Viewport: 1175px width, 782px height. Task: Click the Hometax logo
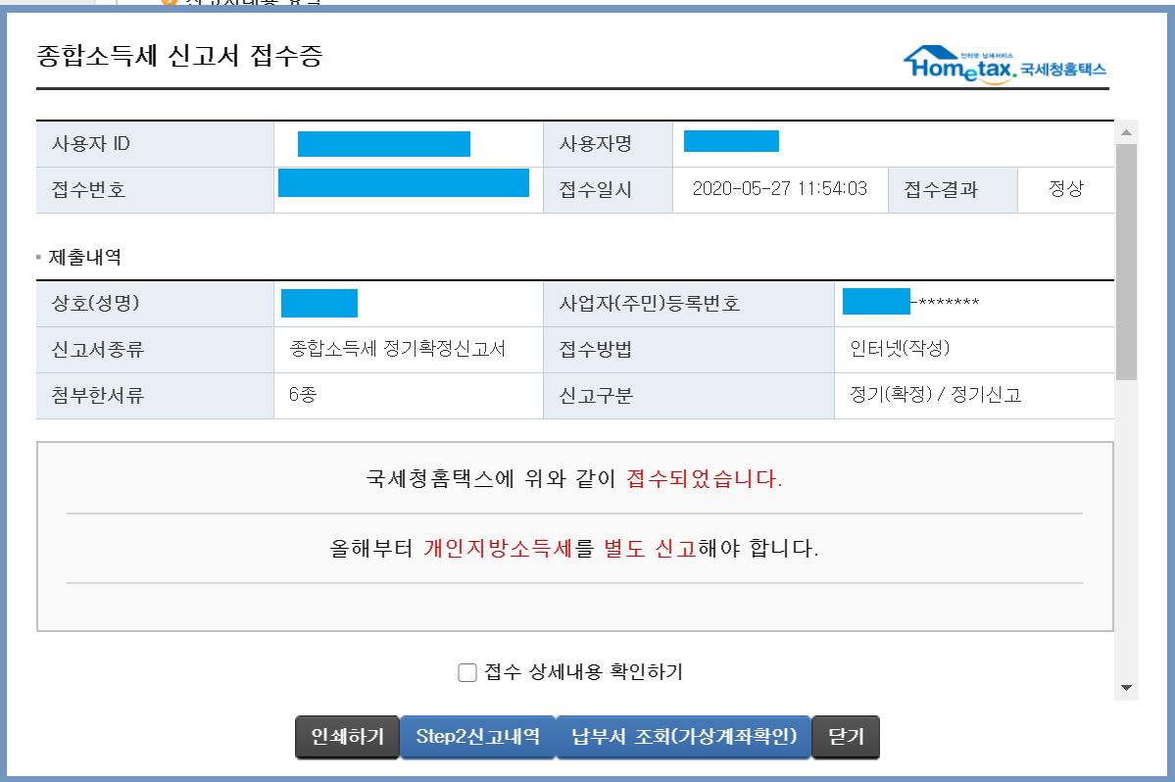point(1004,65)
